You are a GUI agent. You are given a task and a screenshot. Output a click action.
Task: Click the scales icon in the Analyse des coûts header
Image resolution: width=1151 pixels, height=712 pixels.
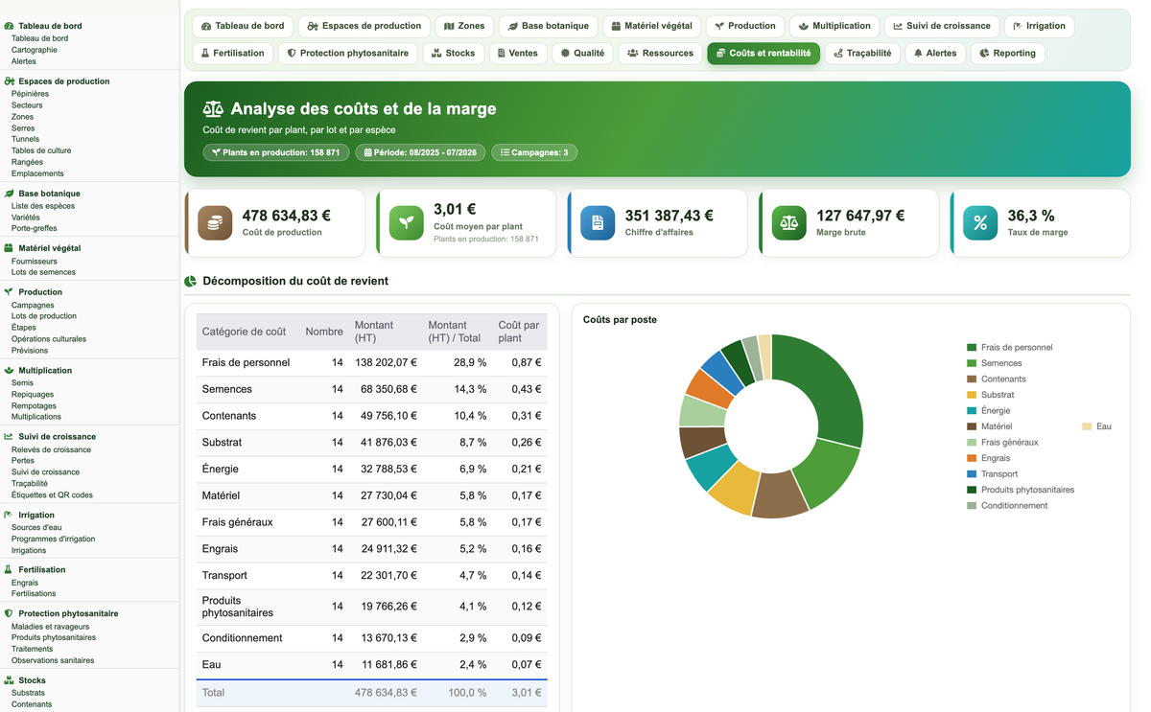pos(213,109)
